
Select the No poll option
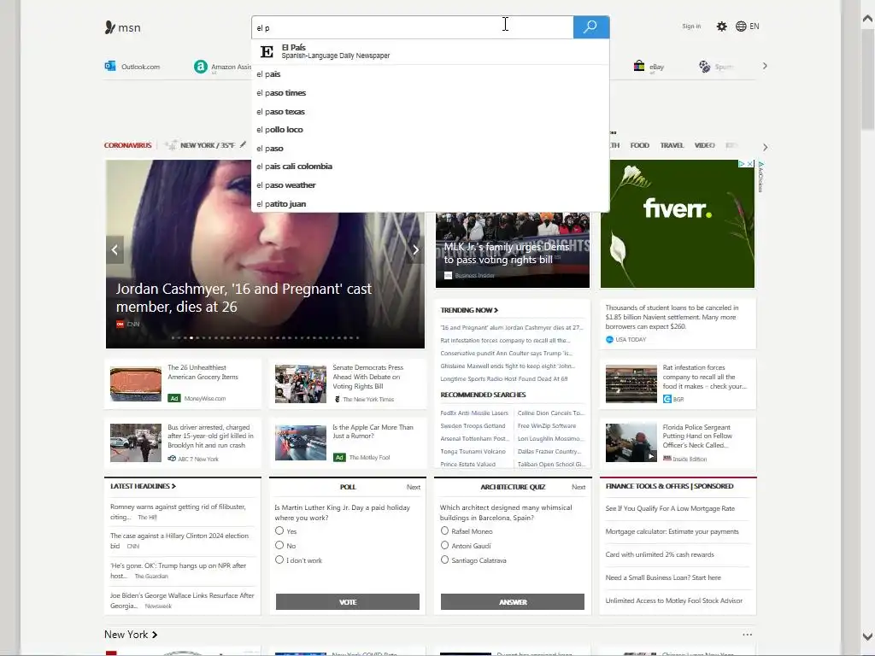279,545
